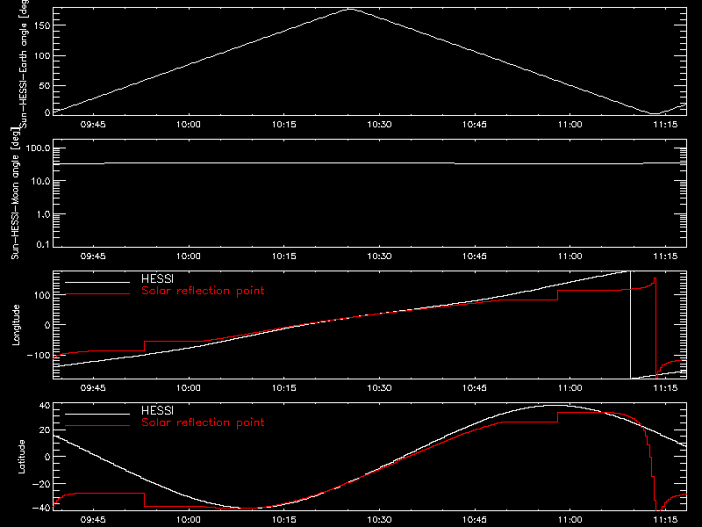Click white HESSI legend line in Longitude plot
This screenshot has width=702, height=527.
(x=97, y=282)
